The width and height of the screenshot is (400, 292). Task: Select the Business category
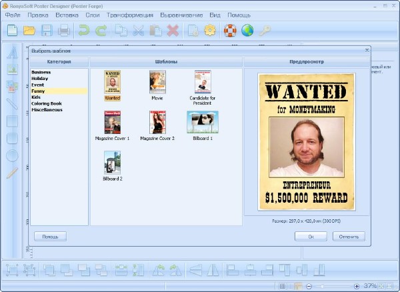[x=41, y=72]
